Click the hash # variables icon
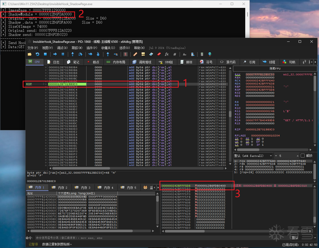The width and height of the screenshot is (319, 248). click(x=175, y=54)
